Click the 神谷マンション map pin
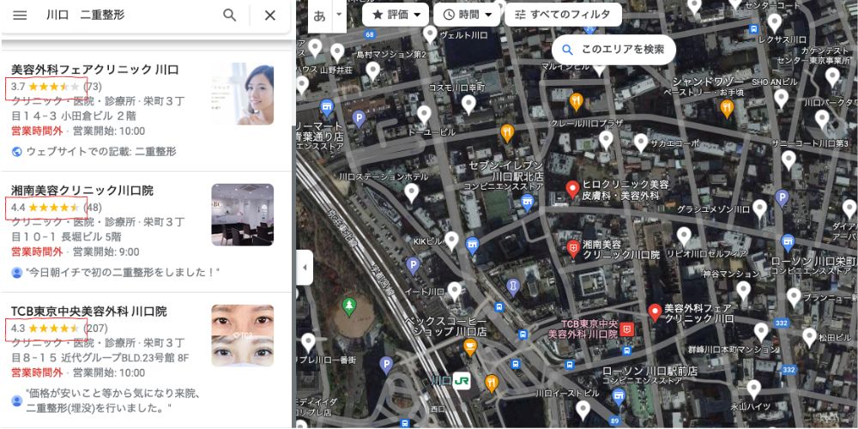The height and width of the screenshot is (429, 858). 743,291
